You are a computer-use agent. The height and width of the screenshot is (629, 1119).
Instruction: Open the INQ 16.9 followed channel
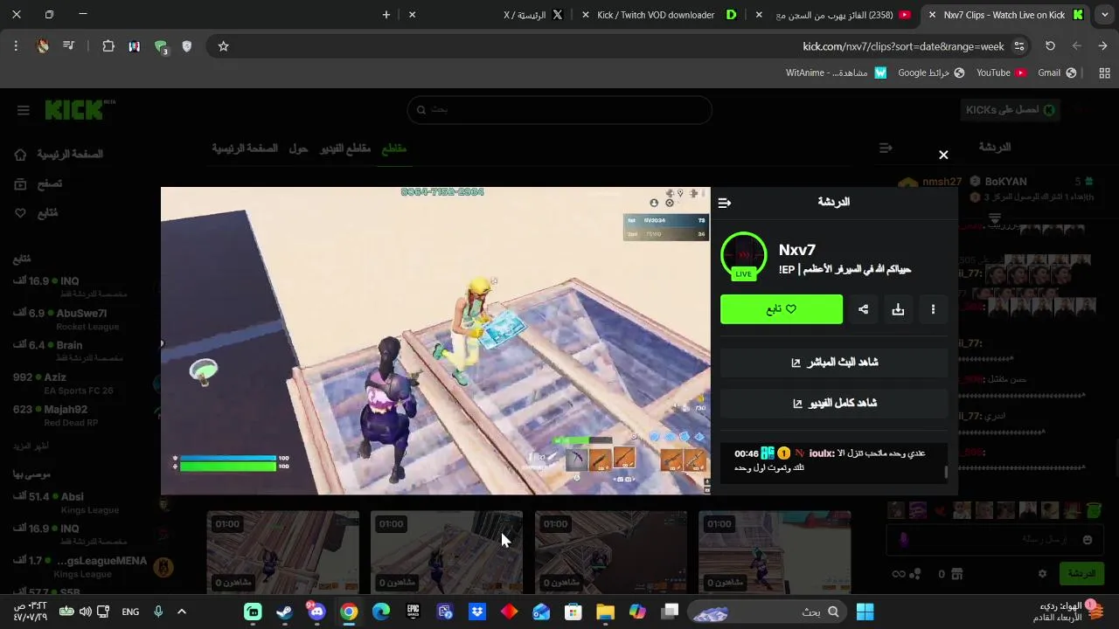point(79,287)
